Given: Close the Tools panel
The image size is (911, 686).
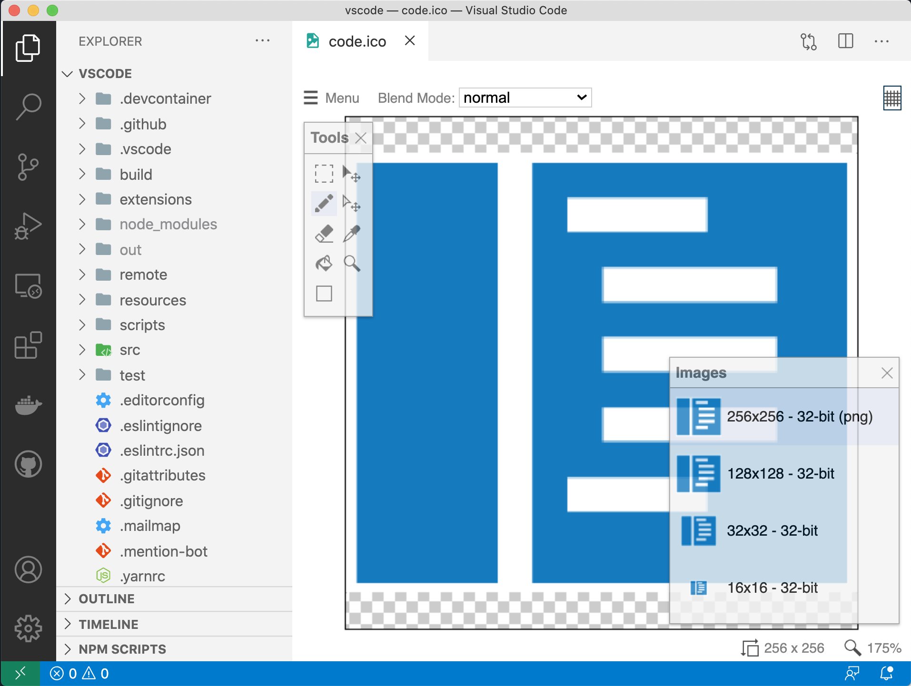Looking at the screenshot, I should click(361, 138).
